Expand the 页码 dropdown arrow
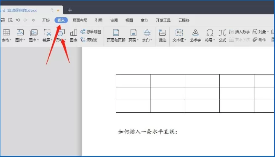 (x=137, y=40)
